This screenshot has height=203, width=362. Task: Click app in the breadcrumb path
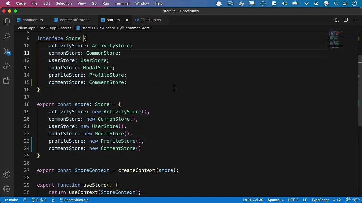(x=53, y=28)
